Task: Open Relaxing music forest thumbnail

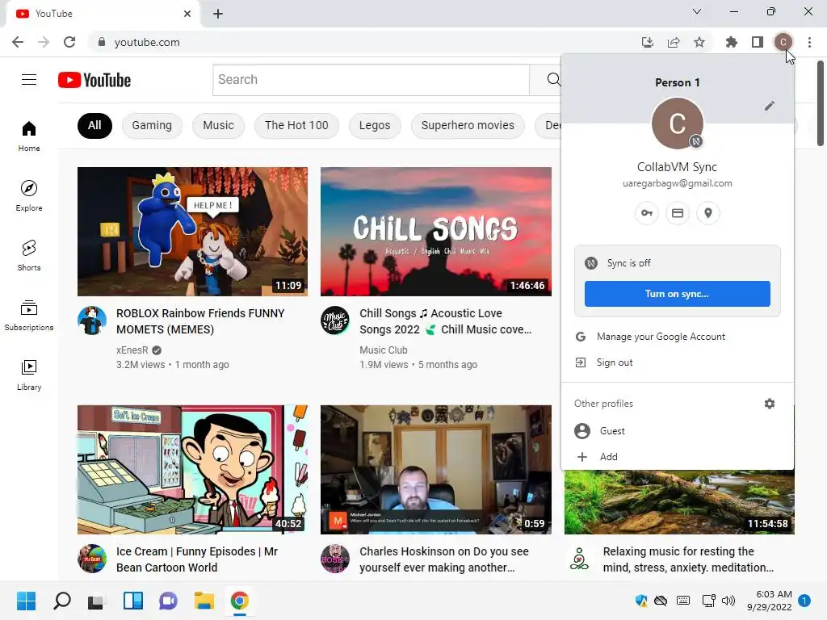Action: pos(679,502)
